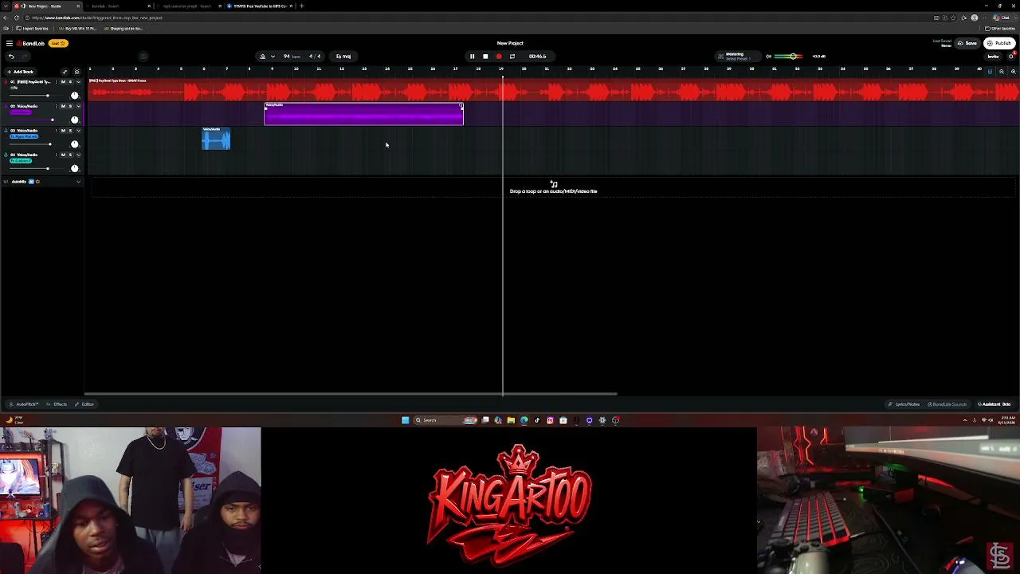Expand the AutoMix row chevron

(78, 182)
